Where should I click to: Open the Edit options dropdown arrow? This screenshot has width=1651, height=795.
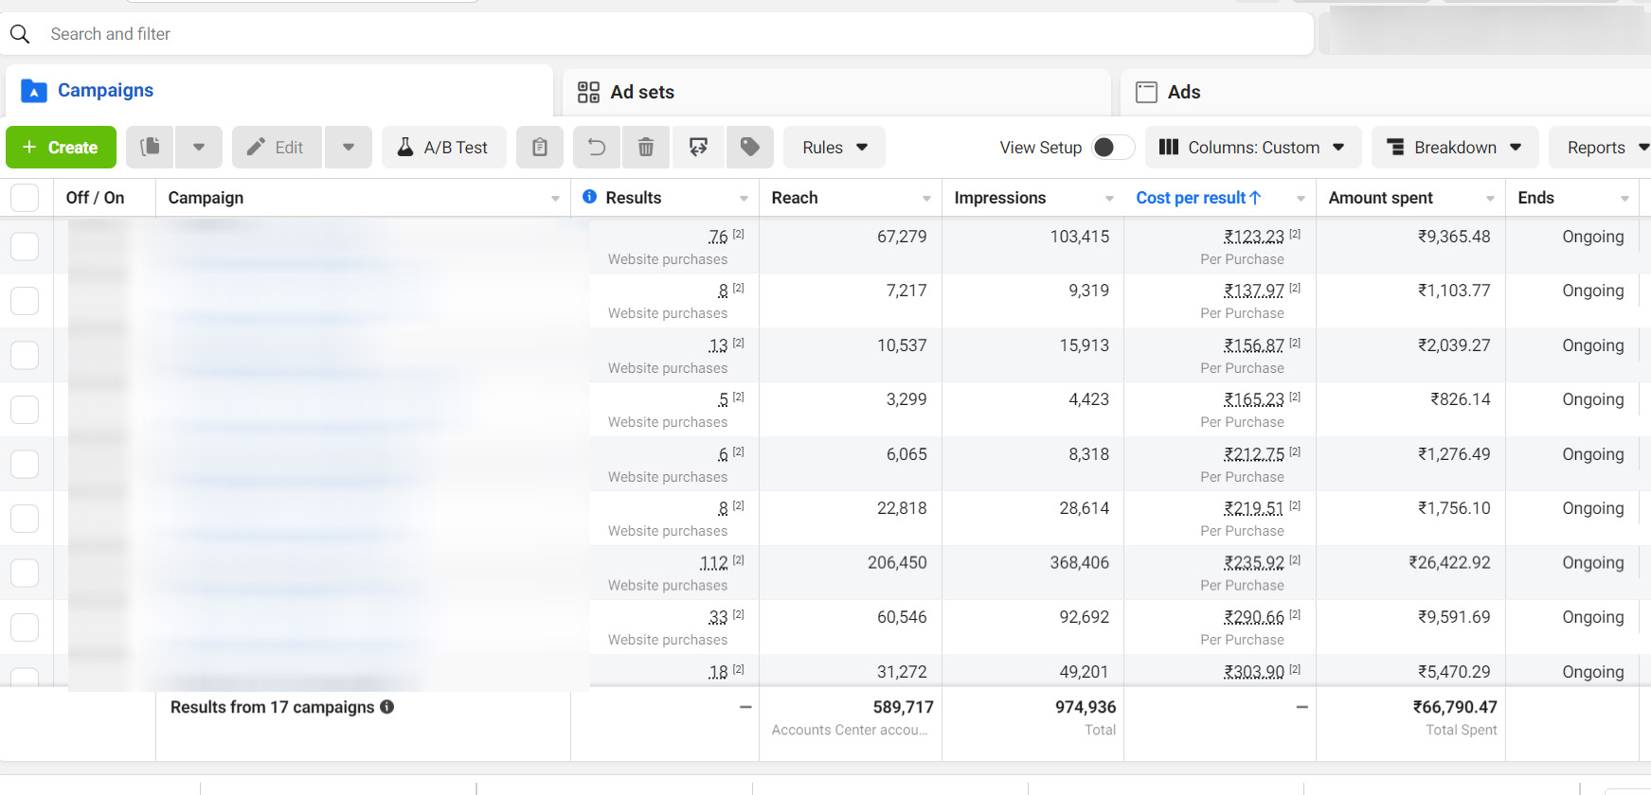[349, 147]
